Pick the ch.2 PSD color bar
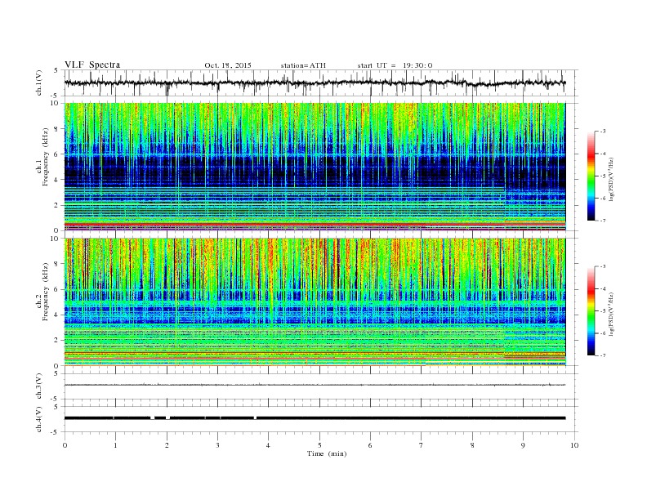Screen dimensions: 647x500 (x=591, y=311)
